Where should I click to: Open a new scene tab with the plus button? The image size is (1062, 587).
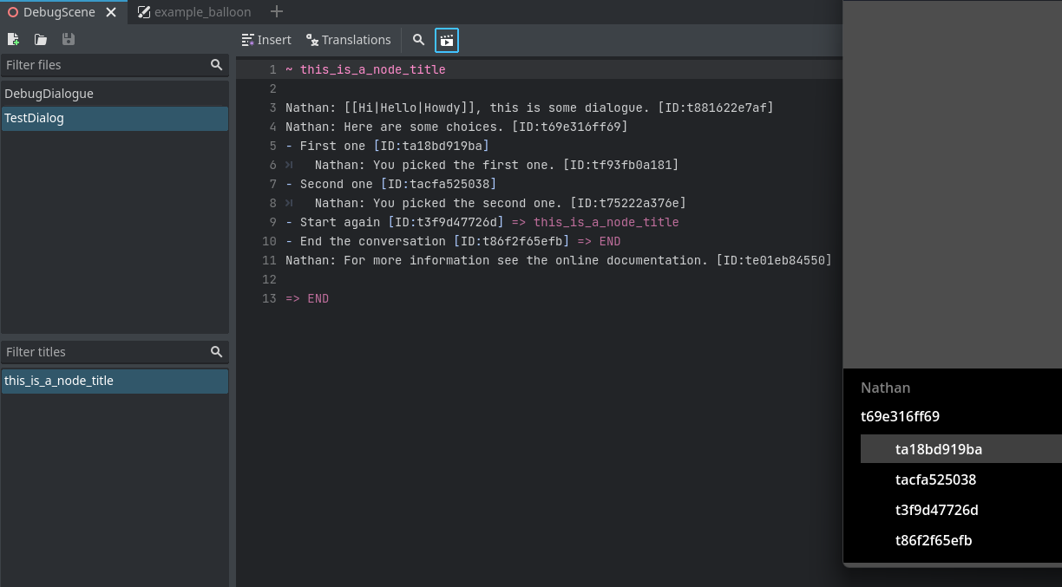[x=276, y=12]
